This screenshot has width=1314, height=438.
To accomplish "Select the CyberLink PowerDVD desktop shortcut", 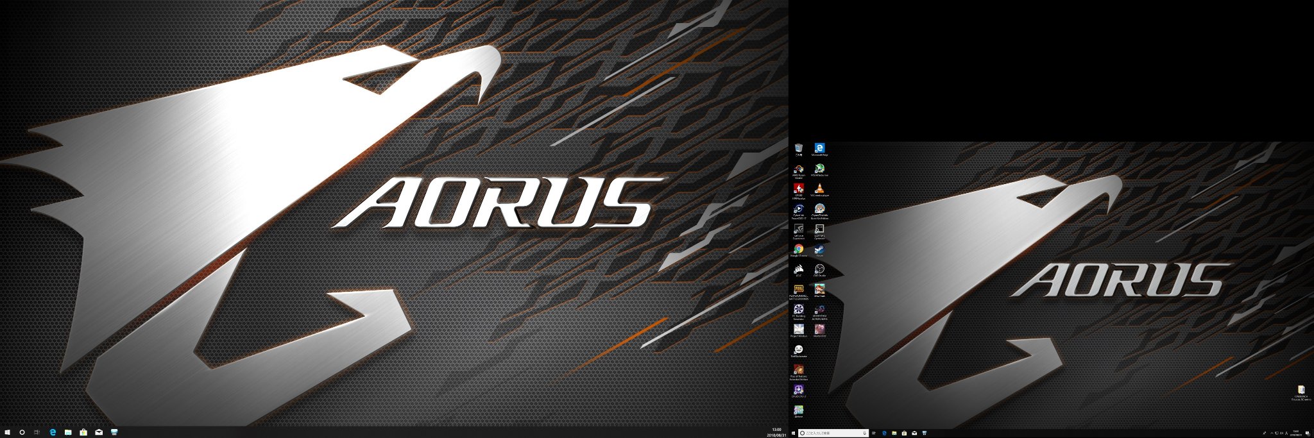I will [x=798, y=211].
